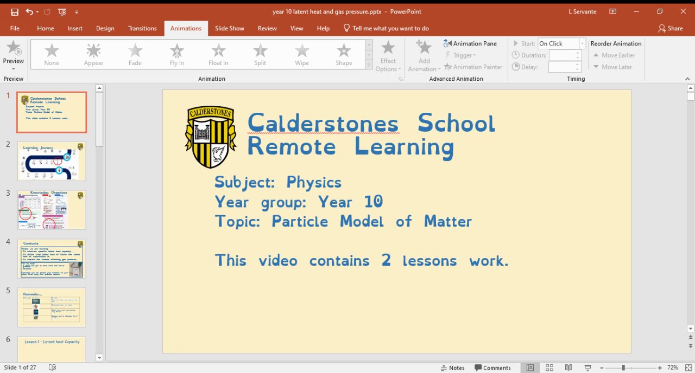695x373 pixels.
Task: Switch to Slide Sorter view icon
Action: [549, 368]
